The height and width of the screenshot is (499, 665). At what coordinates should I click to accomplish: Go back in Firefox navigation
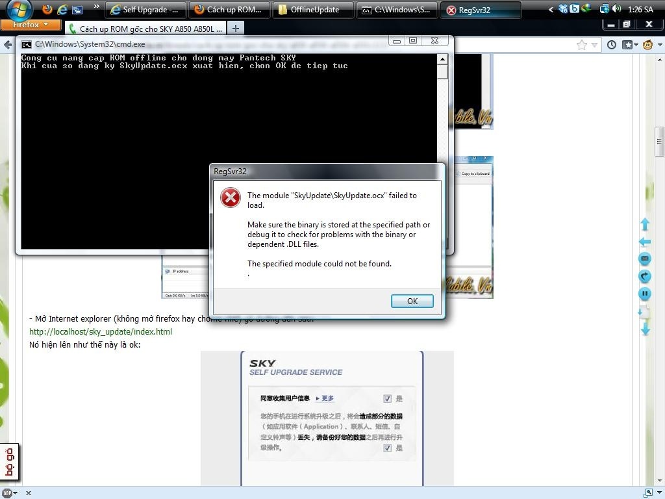click(x=8, y=44)
